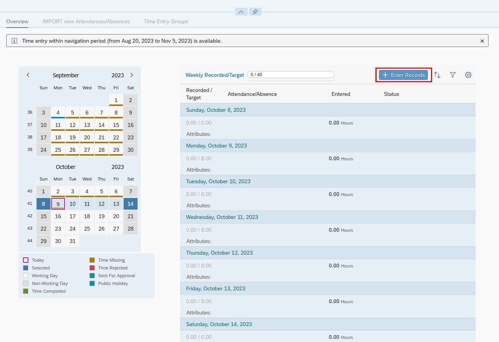The width and height of the screenshot is (499, 342).
Task: Open the Time Entry Groups tab
Action: click(x=166, y=21)
